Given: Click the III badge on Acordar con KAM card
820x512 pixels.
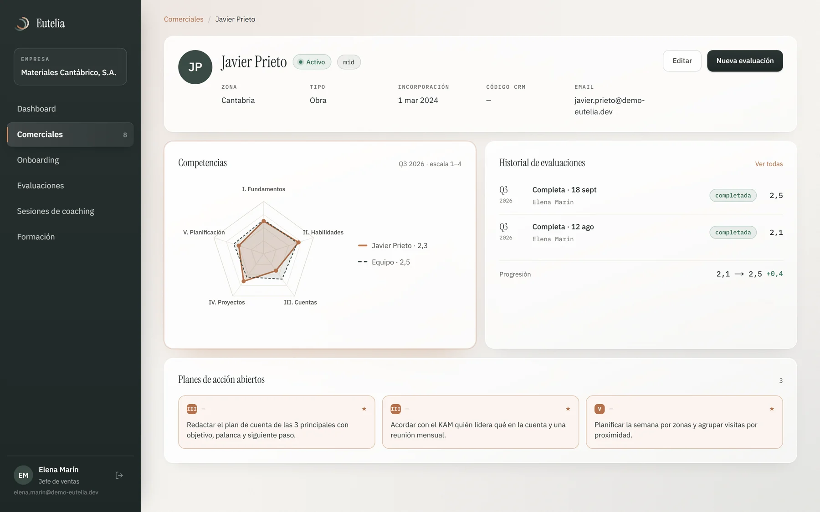Looking at the screenshot, I should [x=396, y=409].
